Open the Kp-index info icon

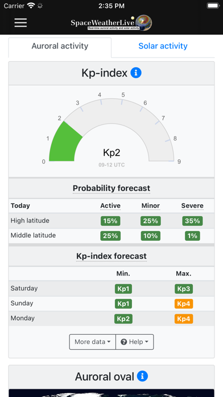(x=136, y=73)
